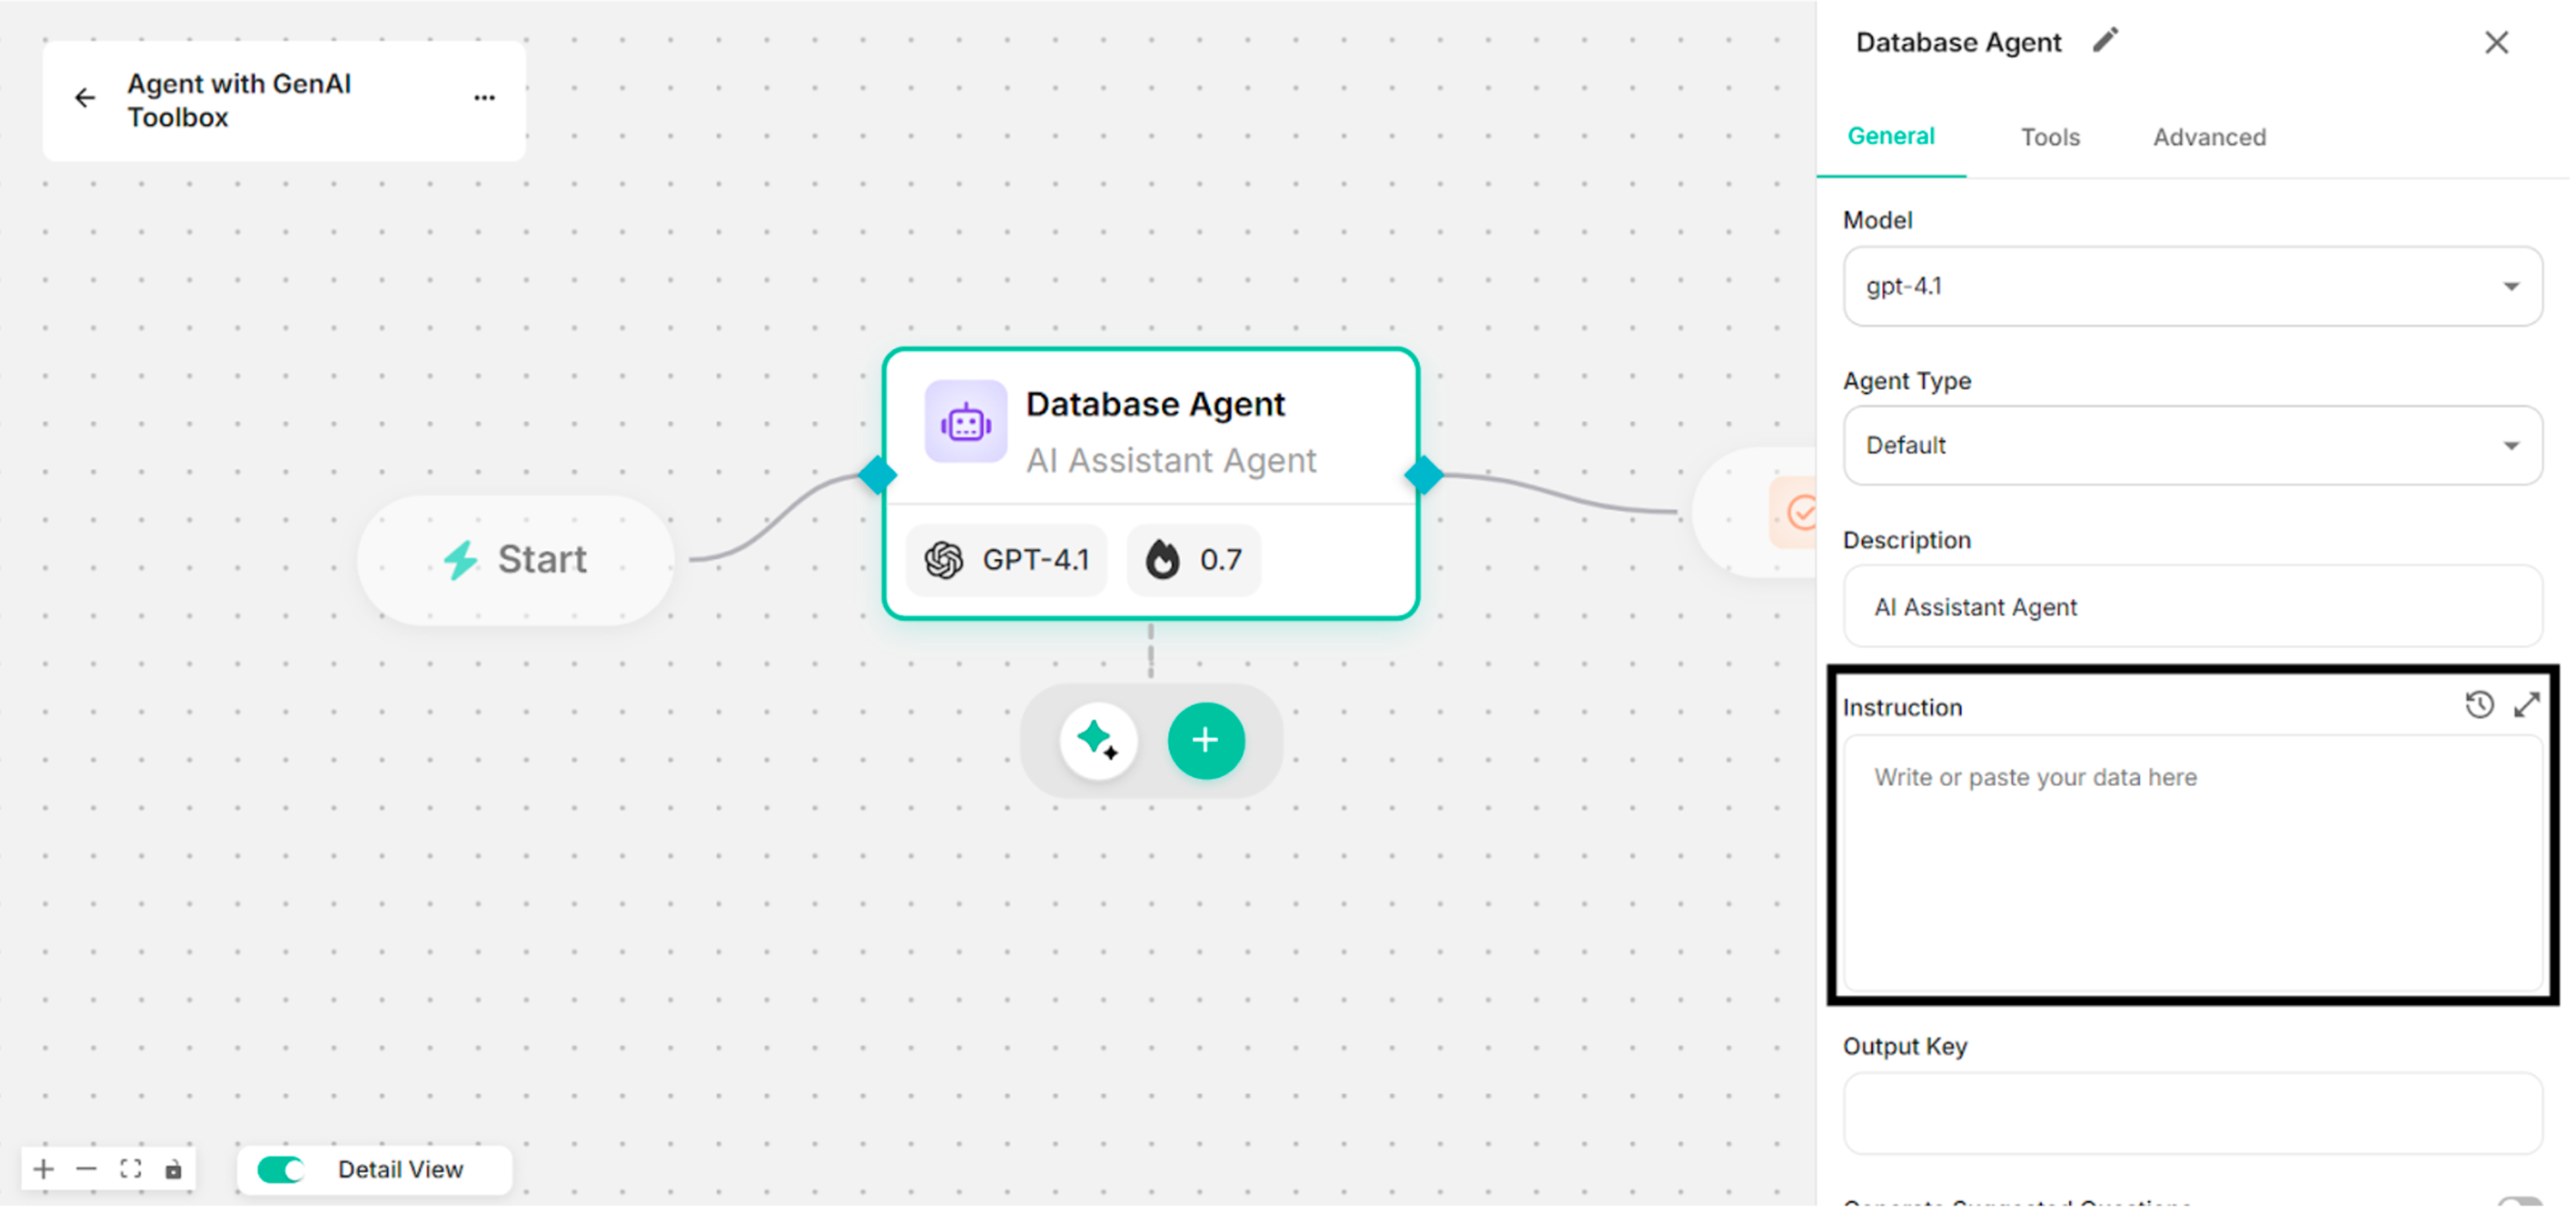Select the Database Agent node title
Image resolution: width=2576 pixels, height=1212 pixels.
coord(1155,405)
